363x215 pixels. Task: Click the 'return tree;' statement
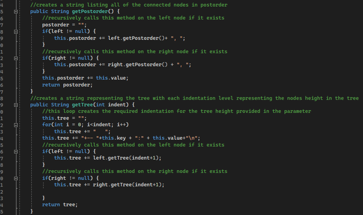(x=60, y=205)
